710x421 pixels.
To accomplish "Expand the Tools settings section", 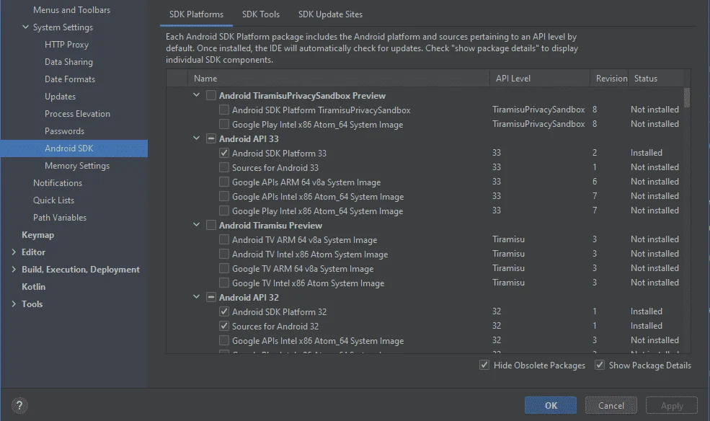I will point(14,303).
